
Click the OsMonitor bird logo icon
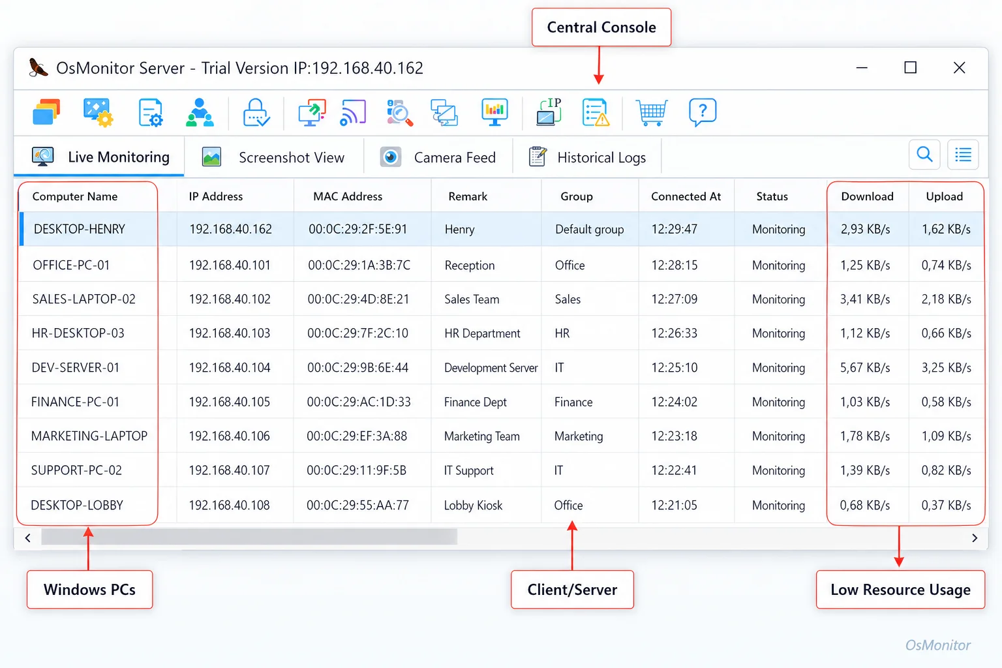tap(38, 67)
